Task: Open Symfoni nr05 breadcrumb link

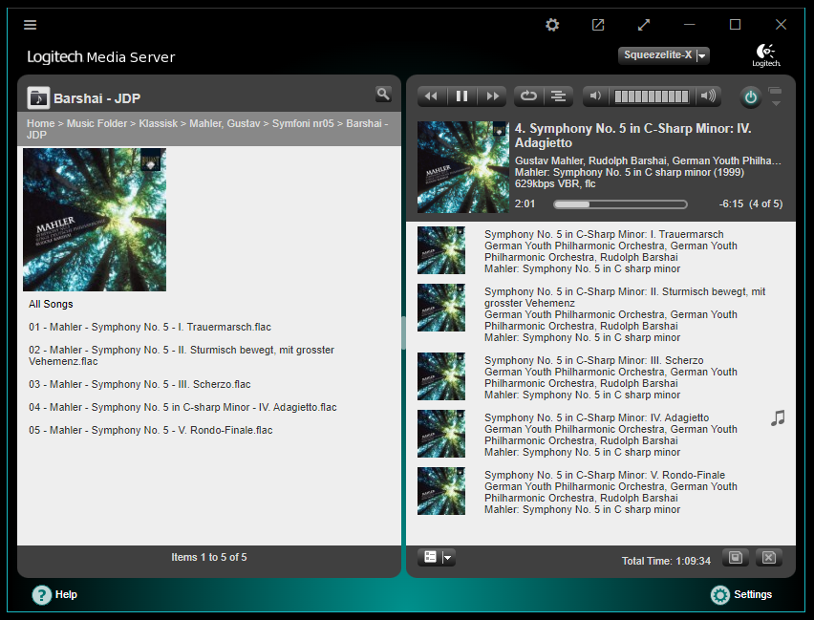Action: click(303, 123)
